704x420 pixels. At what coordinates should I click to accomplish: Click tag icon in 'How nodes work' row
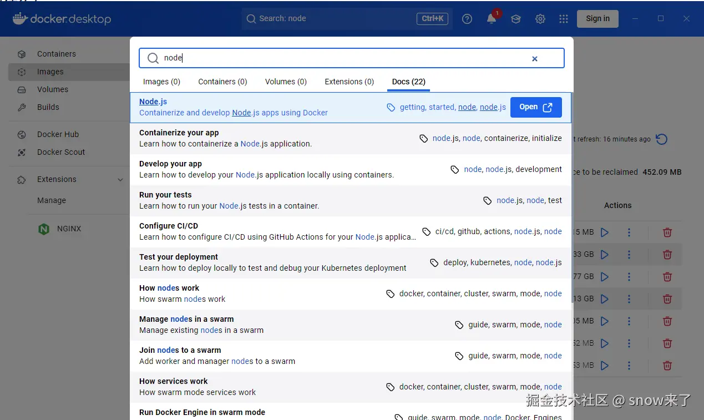391,294
